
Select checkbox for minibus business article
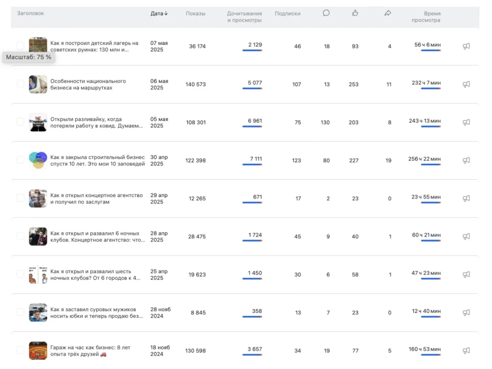[x=20, y=84]
